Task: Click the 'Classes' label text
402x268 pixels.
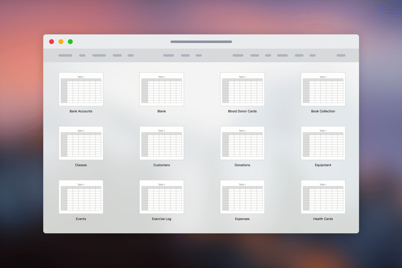Action: (81, 165)
